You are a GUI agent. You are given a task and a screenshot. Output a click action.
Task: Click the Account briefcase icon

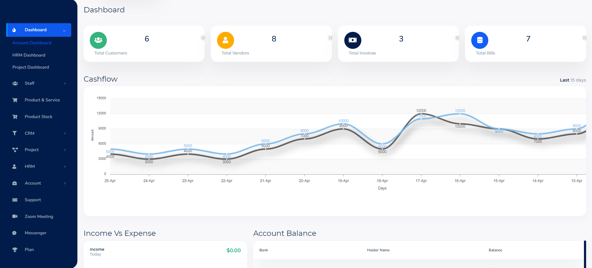pos(15,183)
